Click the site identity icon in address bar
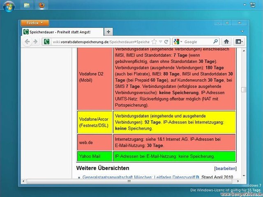This screenshot has width=263, height=197. tap(47, 41)
